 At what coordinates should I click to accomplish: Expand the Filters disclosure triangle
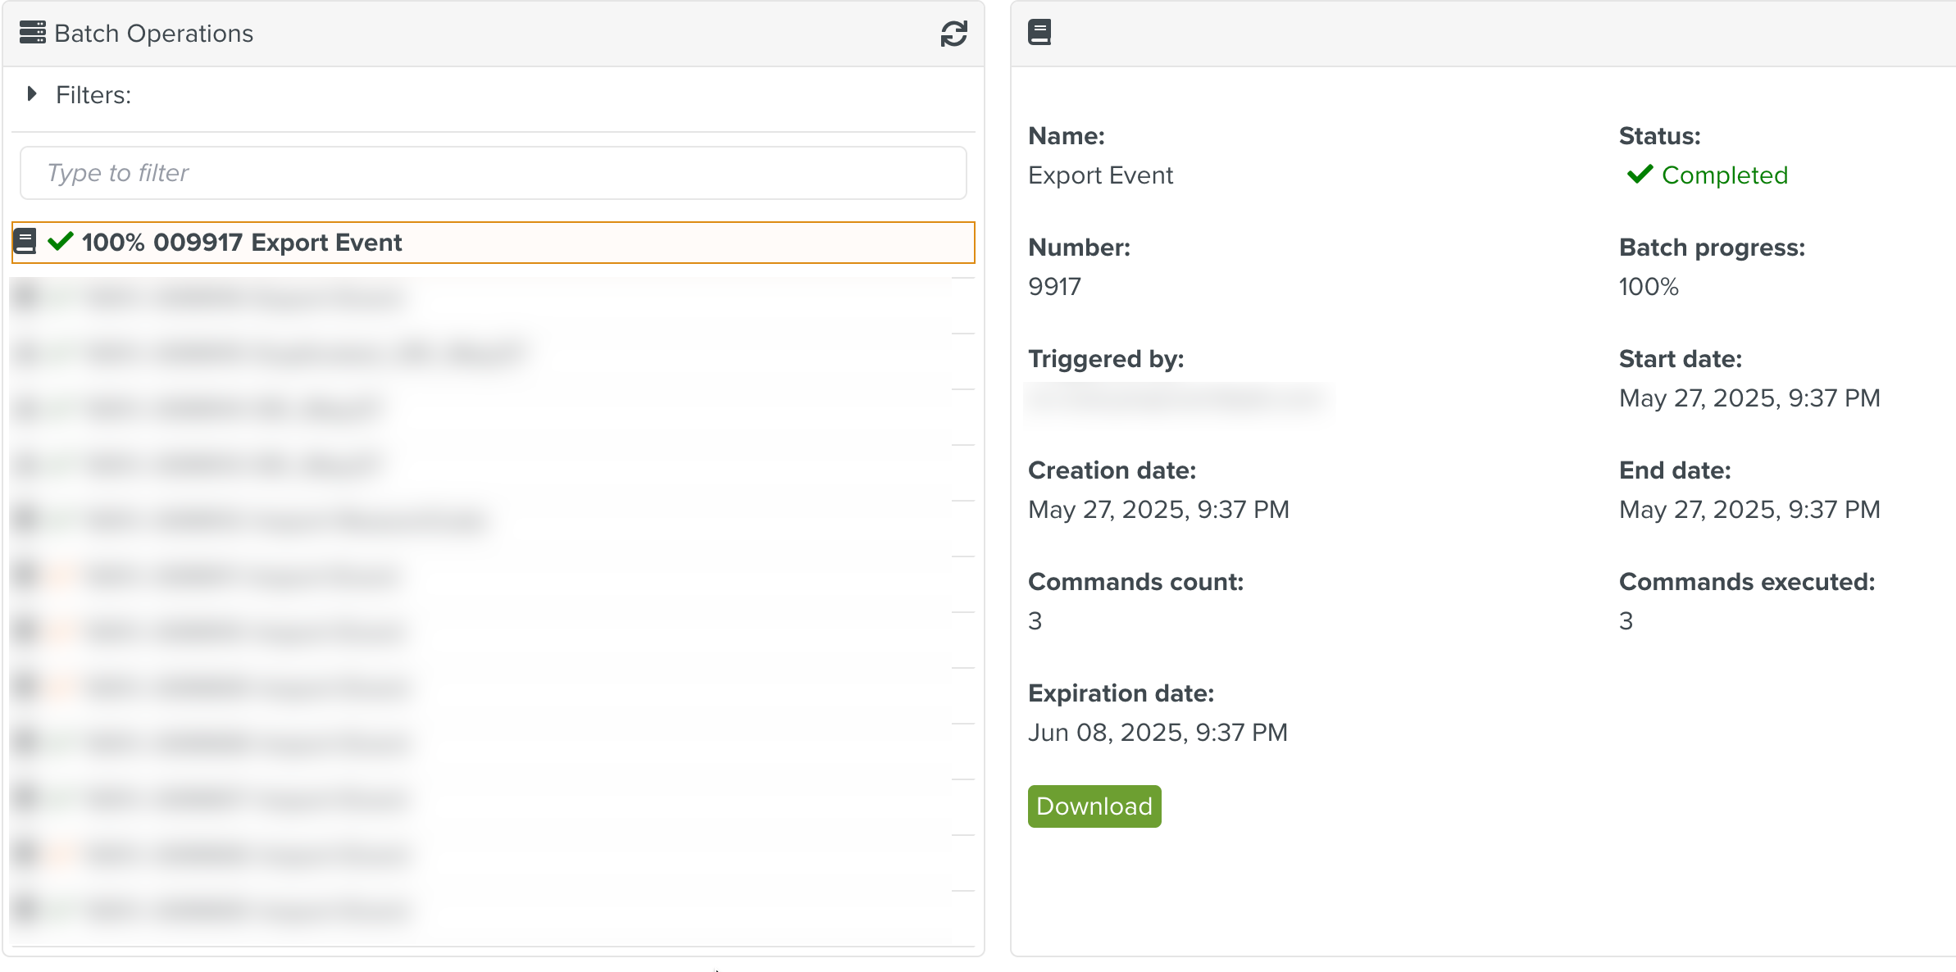pyautogui.click(x=31, y=94)
